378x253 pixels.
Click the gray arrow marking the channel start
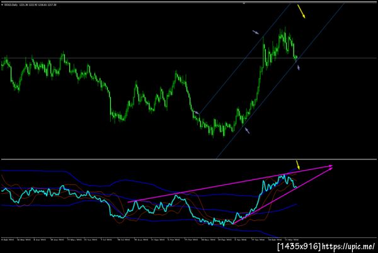[197, 112]
